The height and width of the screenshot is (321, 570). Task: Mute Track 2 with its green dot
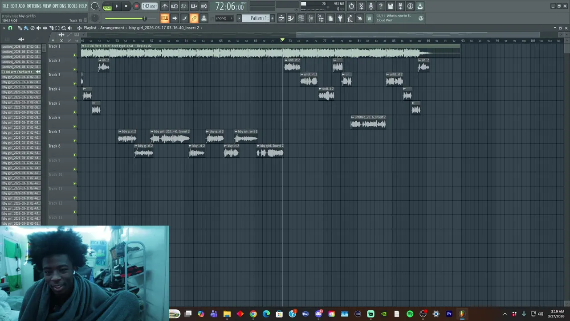pyautogui.click(x=74, y=70)
